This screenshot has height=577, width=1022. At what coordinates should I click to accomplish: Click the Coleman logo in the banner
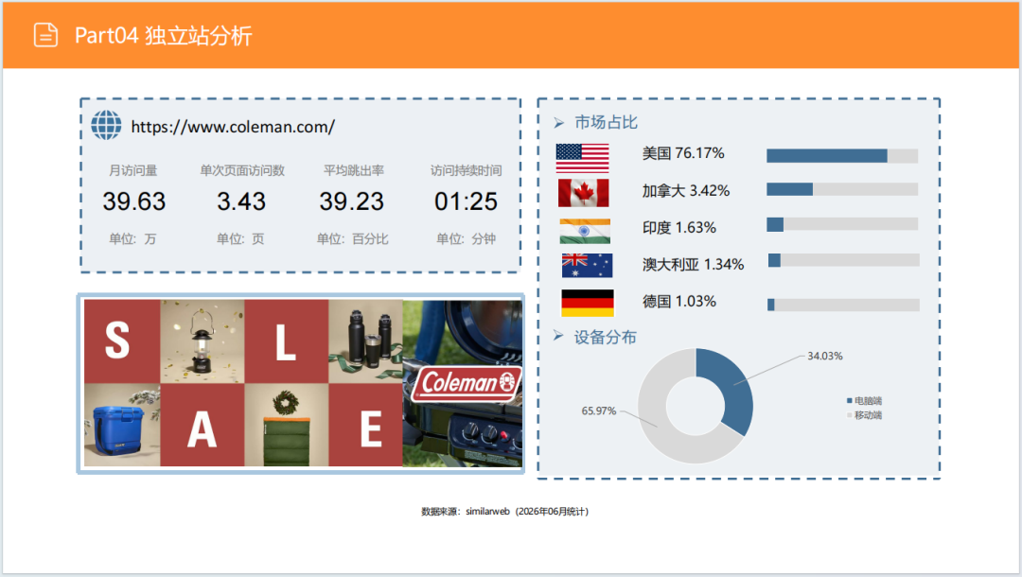click(x=467, y=383)
